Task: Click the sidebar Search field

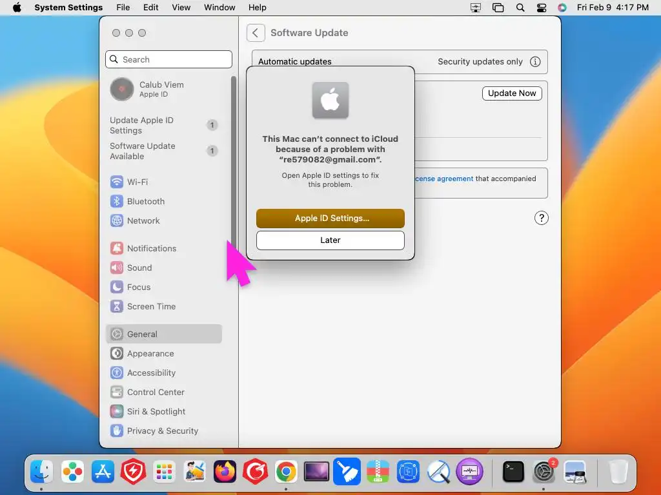Action: pyautogui.click(x=168, y=59)
